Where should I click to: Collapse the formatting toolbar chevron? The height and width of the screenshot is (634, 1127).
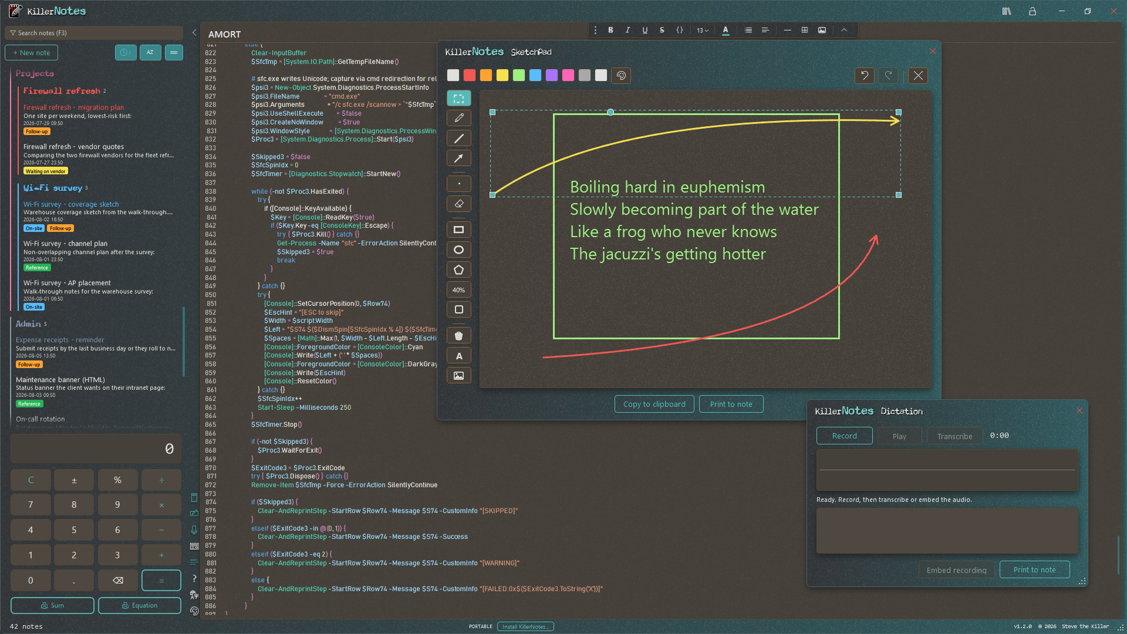(x=844, y=30)
